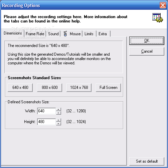This screenshot has width=168, height=168.
Task: Click the Width: label
Action: tap(30, 111)
